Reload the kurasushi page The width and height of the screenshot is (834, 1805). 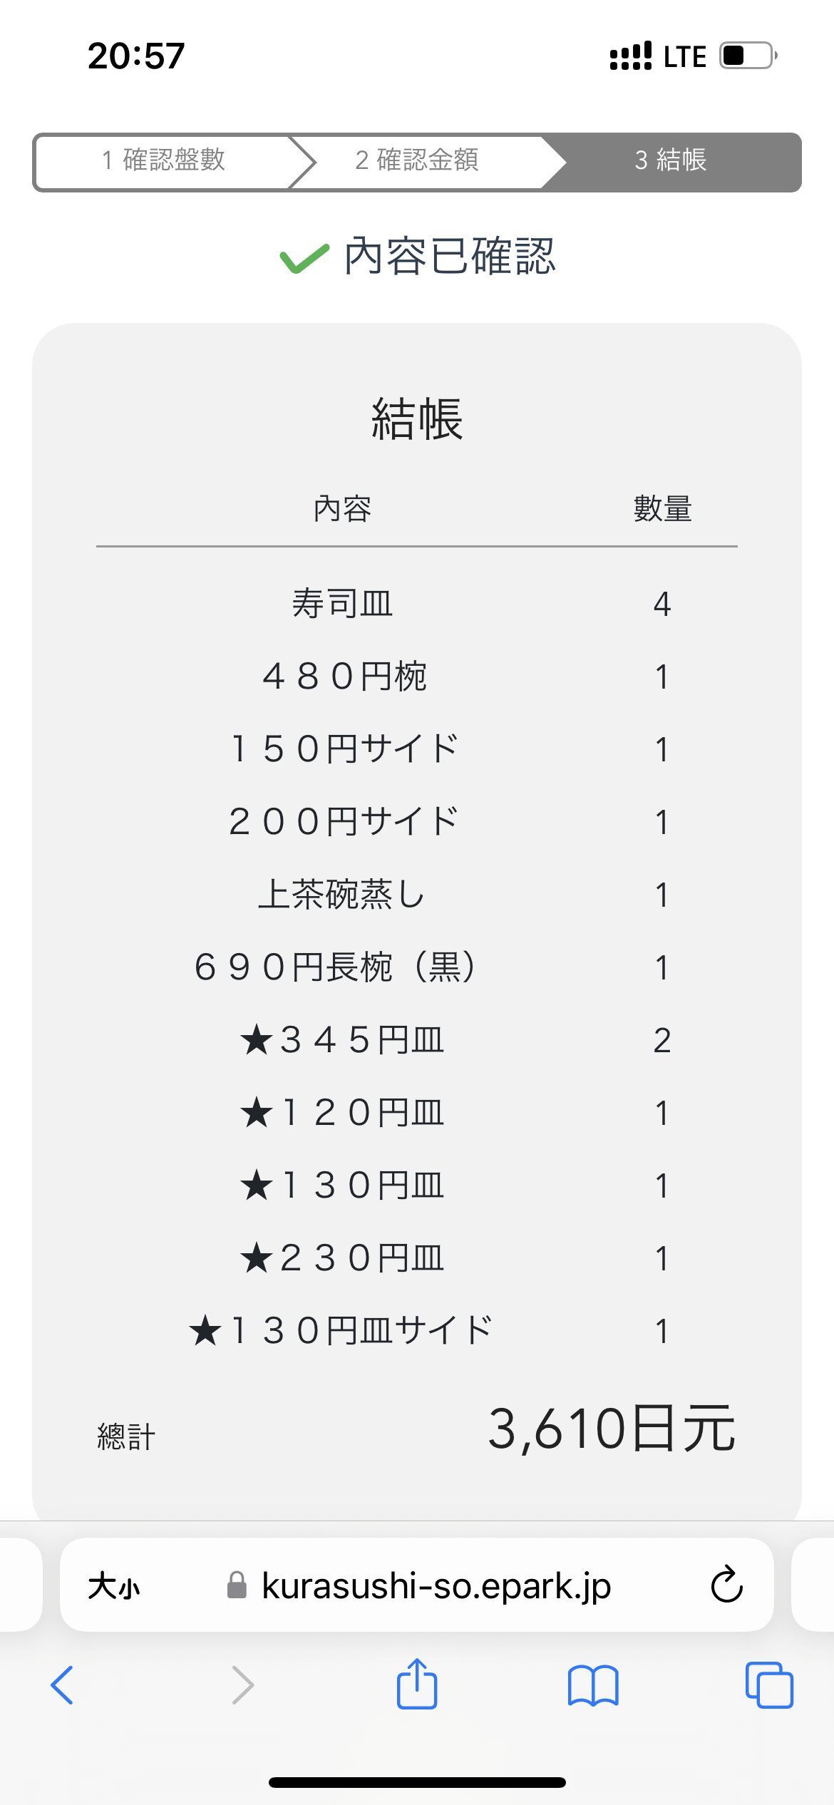pos(726,1585)
